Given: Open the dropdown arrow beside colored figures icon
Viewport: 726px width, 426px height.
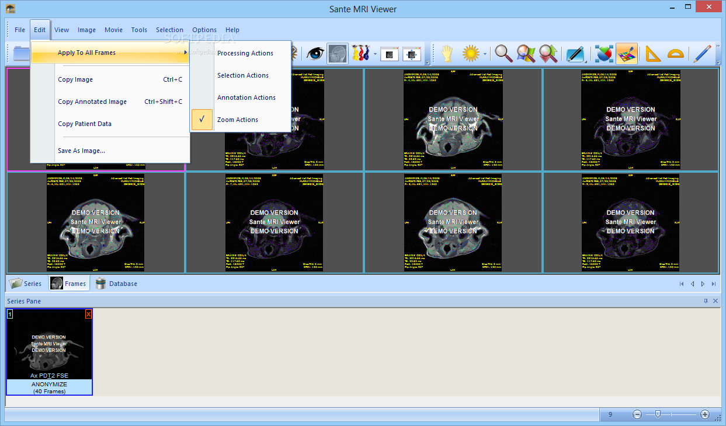Looking at the screenshot, I should tap(374, 54).
